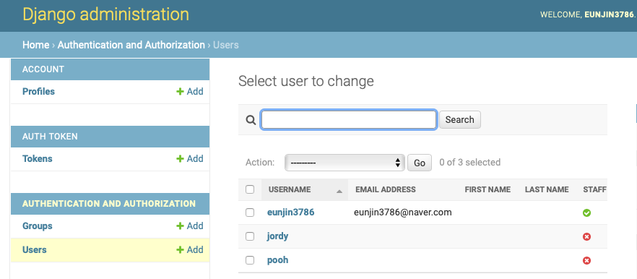Click the email eunjin3786@naver.com
Image resolution: width=637 pixels, height=279 pixels.
click(402, 213)
